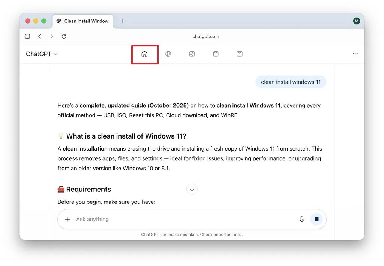Open the three-dot more options menu
384x266 pixels.
(x=355, y=54)
